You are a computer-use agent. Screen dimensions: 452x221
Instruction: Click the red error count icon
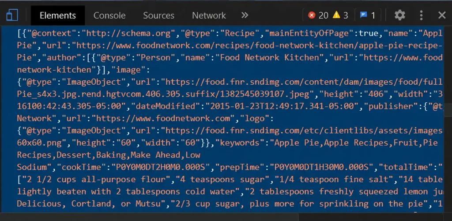click(x=312, y=15)
